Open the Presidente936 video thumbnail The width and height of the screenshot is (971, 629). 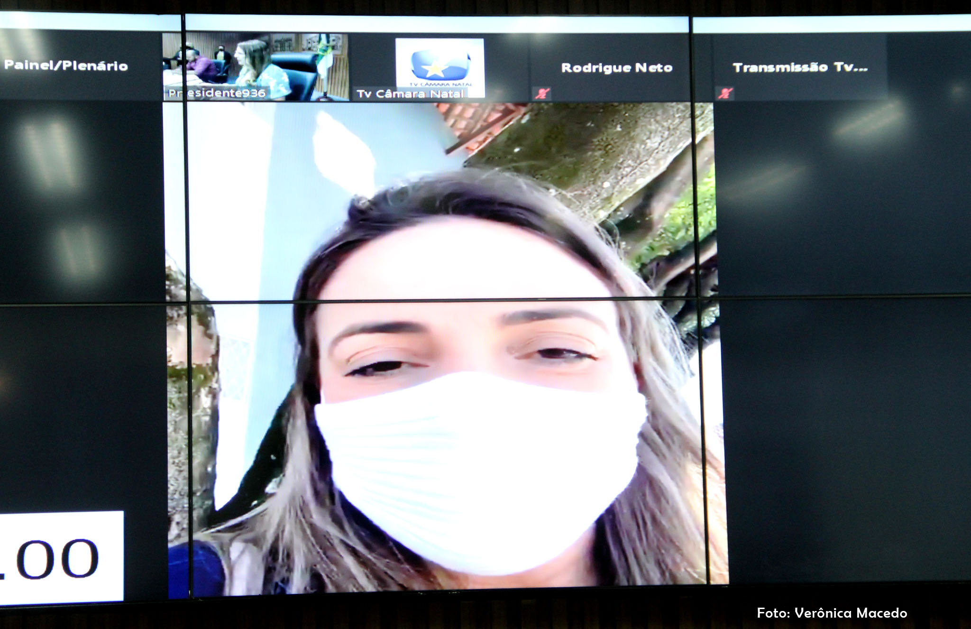point(256,65)
